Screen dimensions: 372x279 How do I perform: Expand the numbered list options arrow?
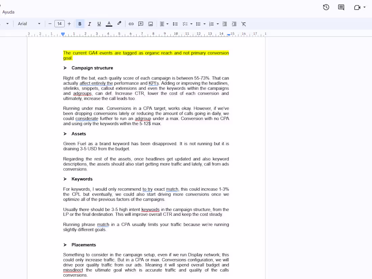[217, 24]
